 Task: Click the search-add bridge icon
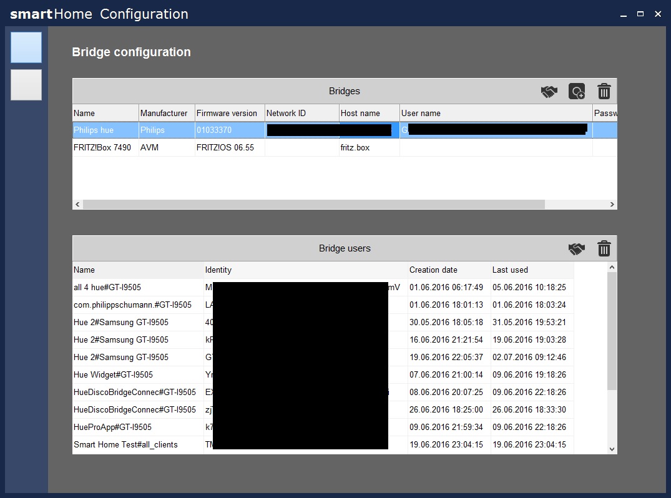[x=577, y=92]
